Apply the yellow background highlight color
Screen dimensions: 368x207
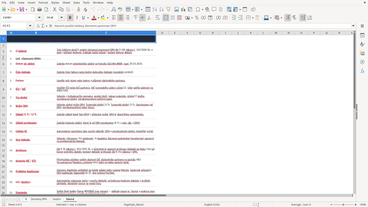(103, 18)
